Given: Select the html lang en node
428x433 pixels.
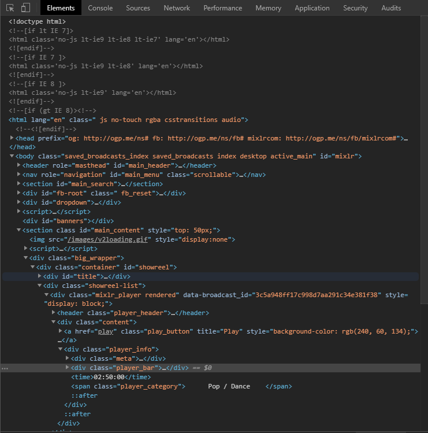Looking at the screenshot, I should click(x=128, y=120).
